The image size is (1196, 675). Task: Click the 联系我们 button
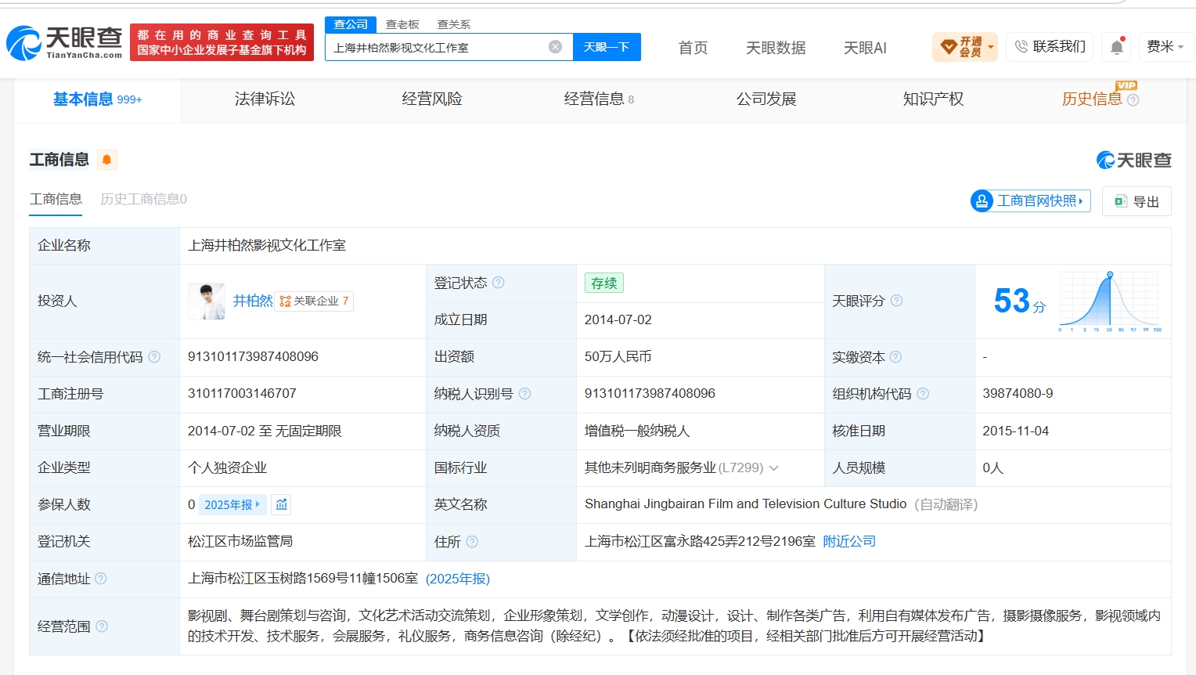pyautogui.click(x=1050, y=47)
